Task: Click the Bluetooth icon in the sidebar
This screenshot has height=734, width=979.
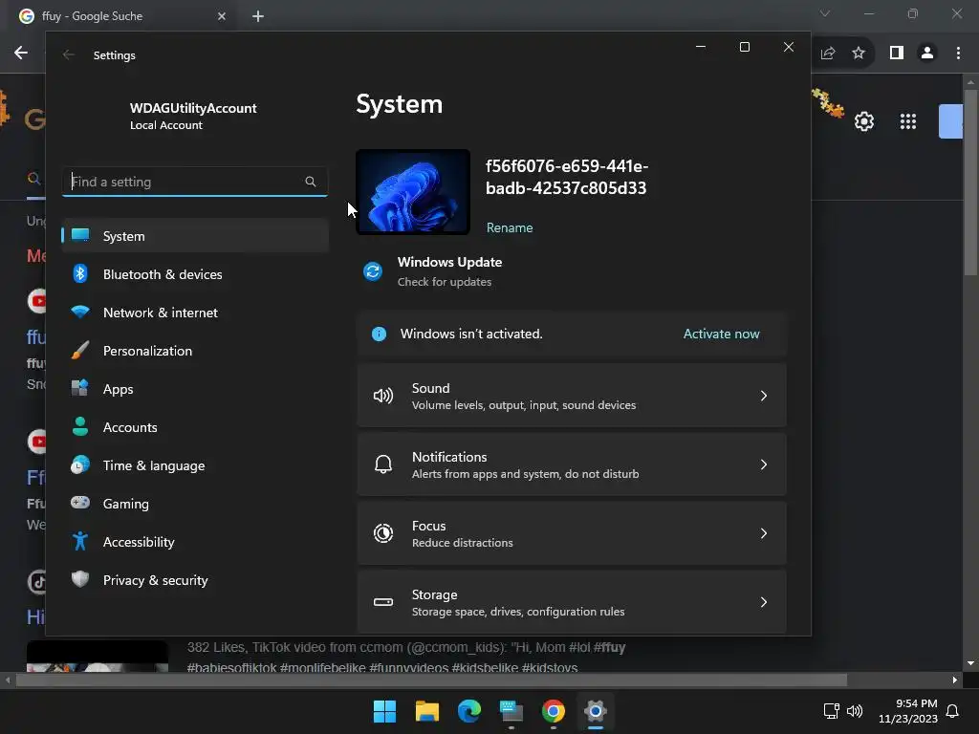Action: 80,273
